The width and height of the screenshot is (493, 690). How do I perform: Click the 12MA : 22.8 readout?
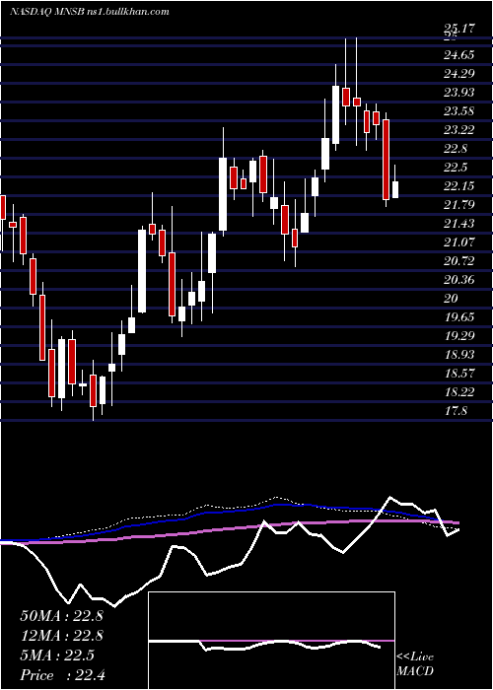(61, 636)
